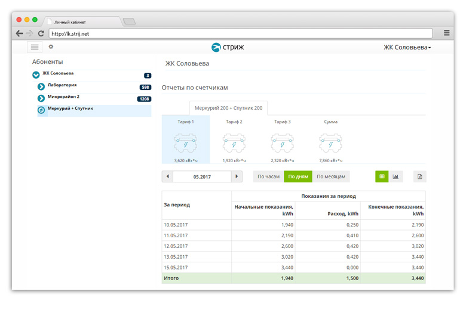Click the Меркурий + Спутник meter icon
The width and height of the screenshot is (466, 310).
41,110
